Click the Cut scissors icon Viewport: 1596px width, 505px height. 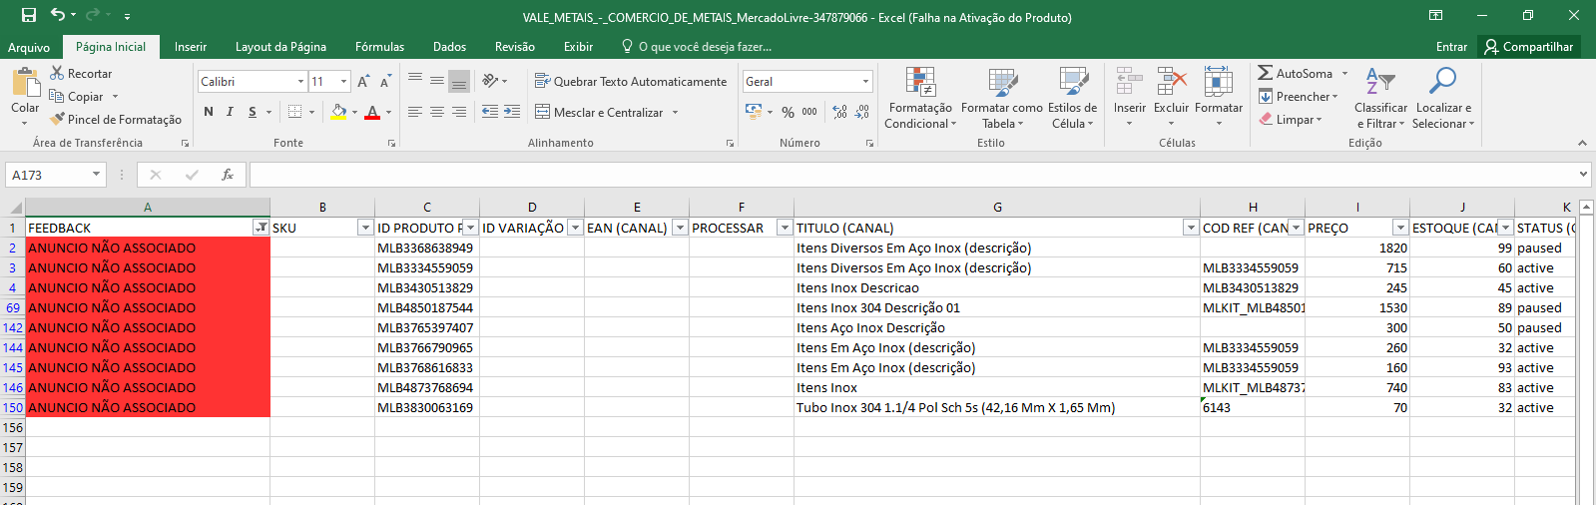(58, 73)
